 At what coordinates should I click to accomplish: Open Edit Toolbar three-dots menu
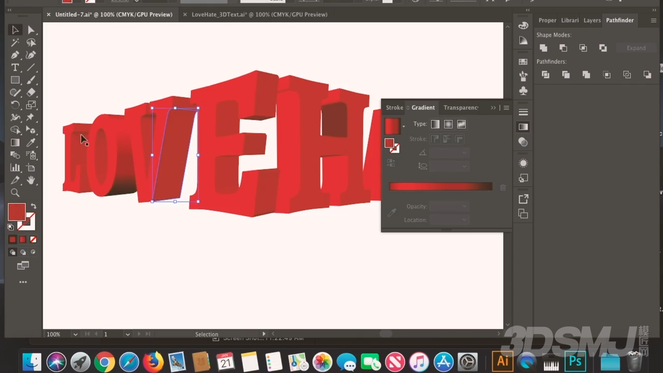(x=23, y=282)
